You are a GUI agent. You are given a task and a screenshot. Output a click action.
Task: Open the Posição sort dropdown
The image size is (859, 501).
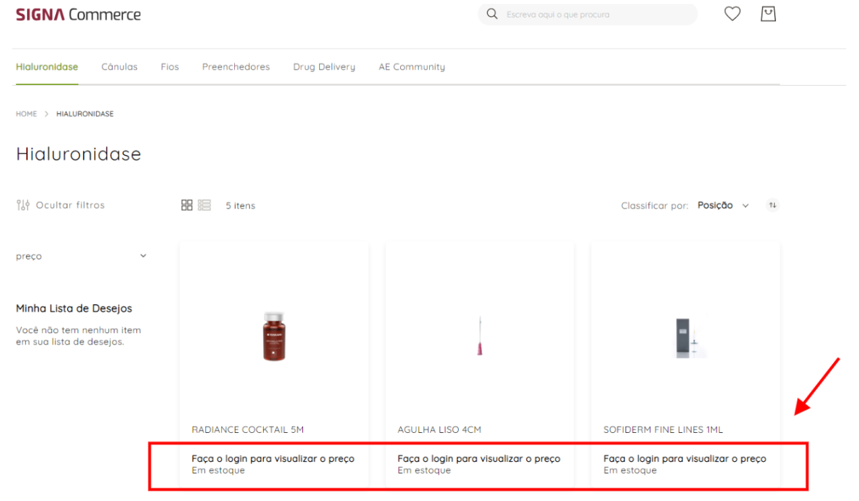[x=723, y=205]
